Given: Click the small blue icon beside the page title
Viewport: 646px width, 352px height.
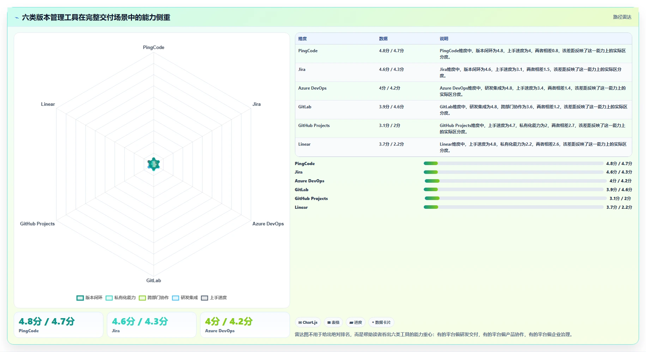Looking at the screenshot, I should tap(17, 18).
